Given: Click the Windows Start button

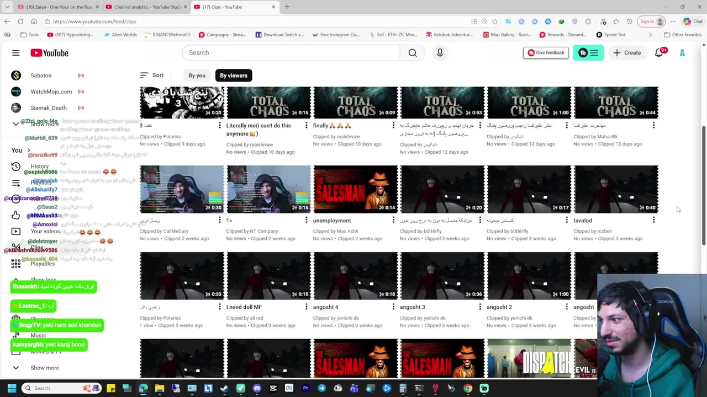Looking at the screenshot, I should click(x=12, y=388).
